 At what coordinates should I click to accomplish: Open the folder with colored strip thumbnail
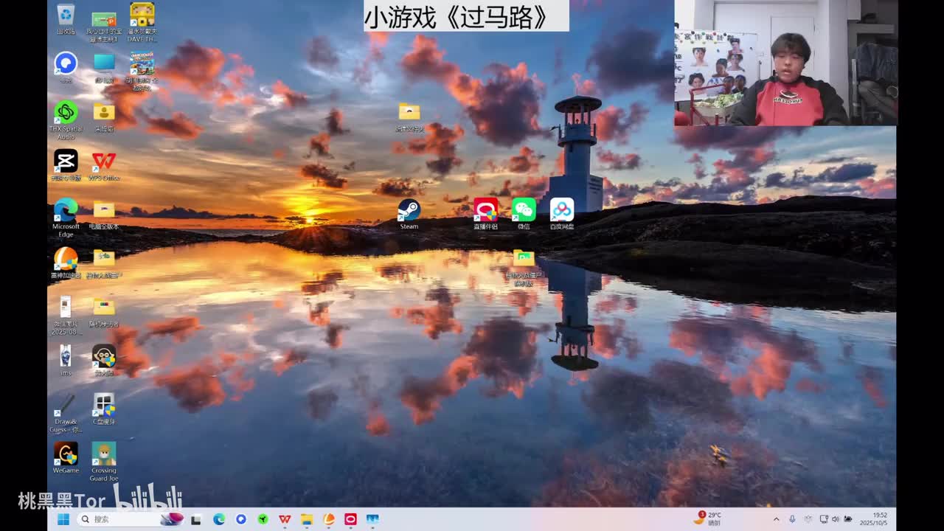pos(104,310)
